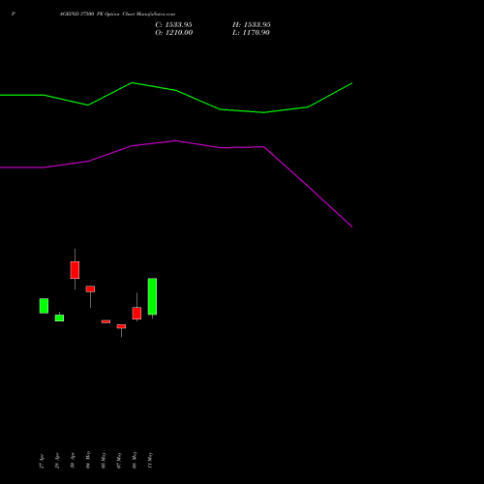
Task: Click the high value H: 1533.95
Action: [x=252, y=25]
